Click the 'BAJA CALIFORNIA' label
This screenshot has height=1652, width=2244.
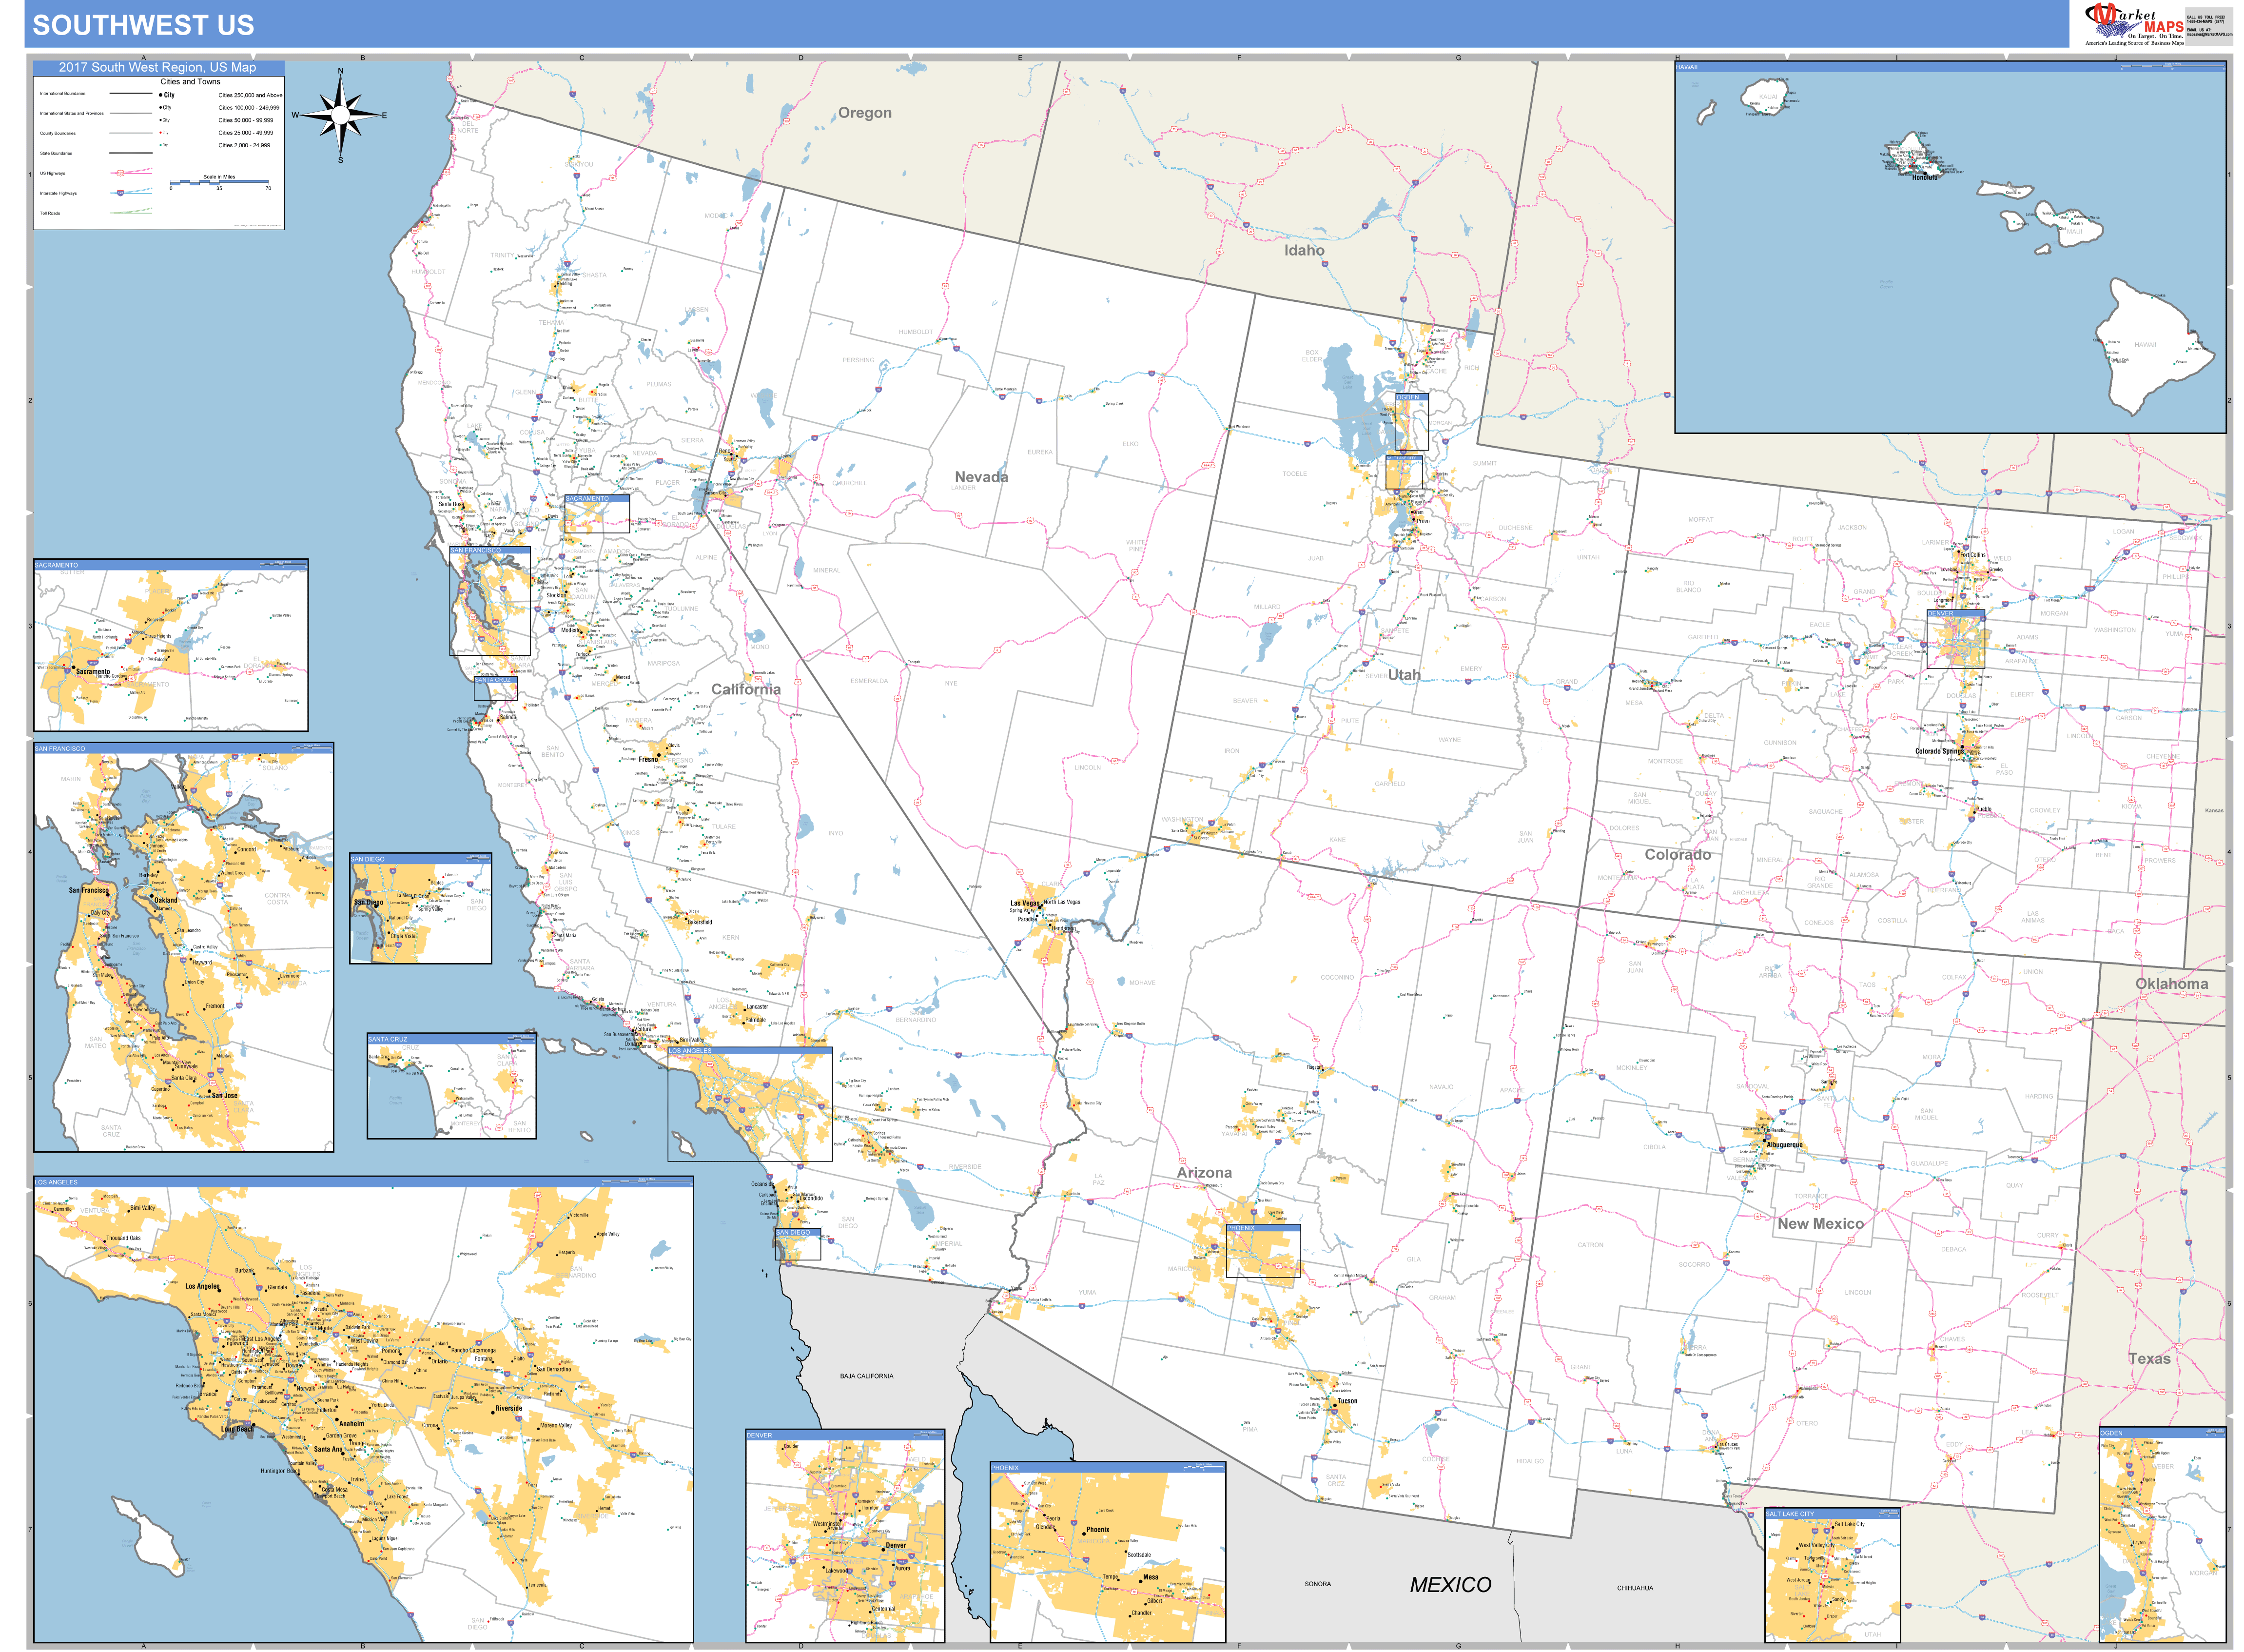(866, 1376)
